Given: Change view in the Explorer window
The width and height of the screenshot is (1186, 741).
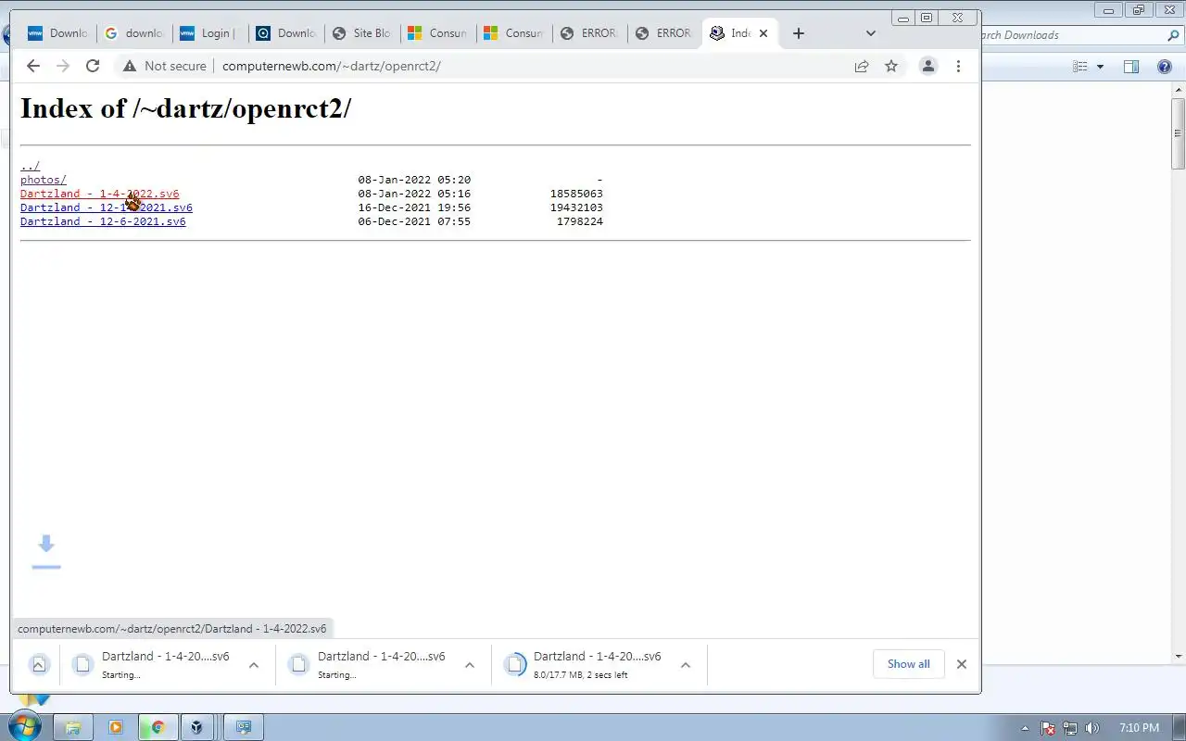Looking at the screenshot, I should point(1079,67).
